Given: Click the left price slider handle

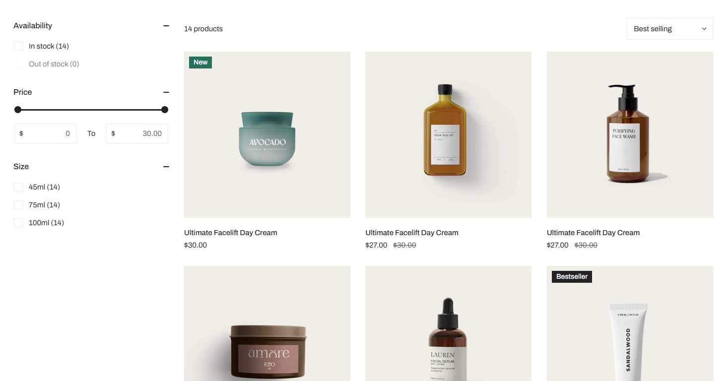Looking at the screenshot, I should tap(18, 110).
